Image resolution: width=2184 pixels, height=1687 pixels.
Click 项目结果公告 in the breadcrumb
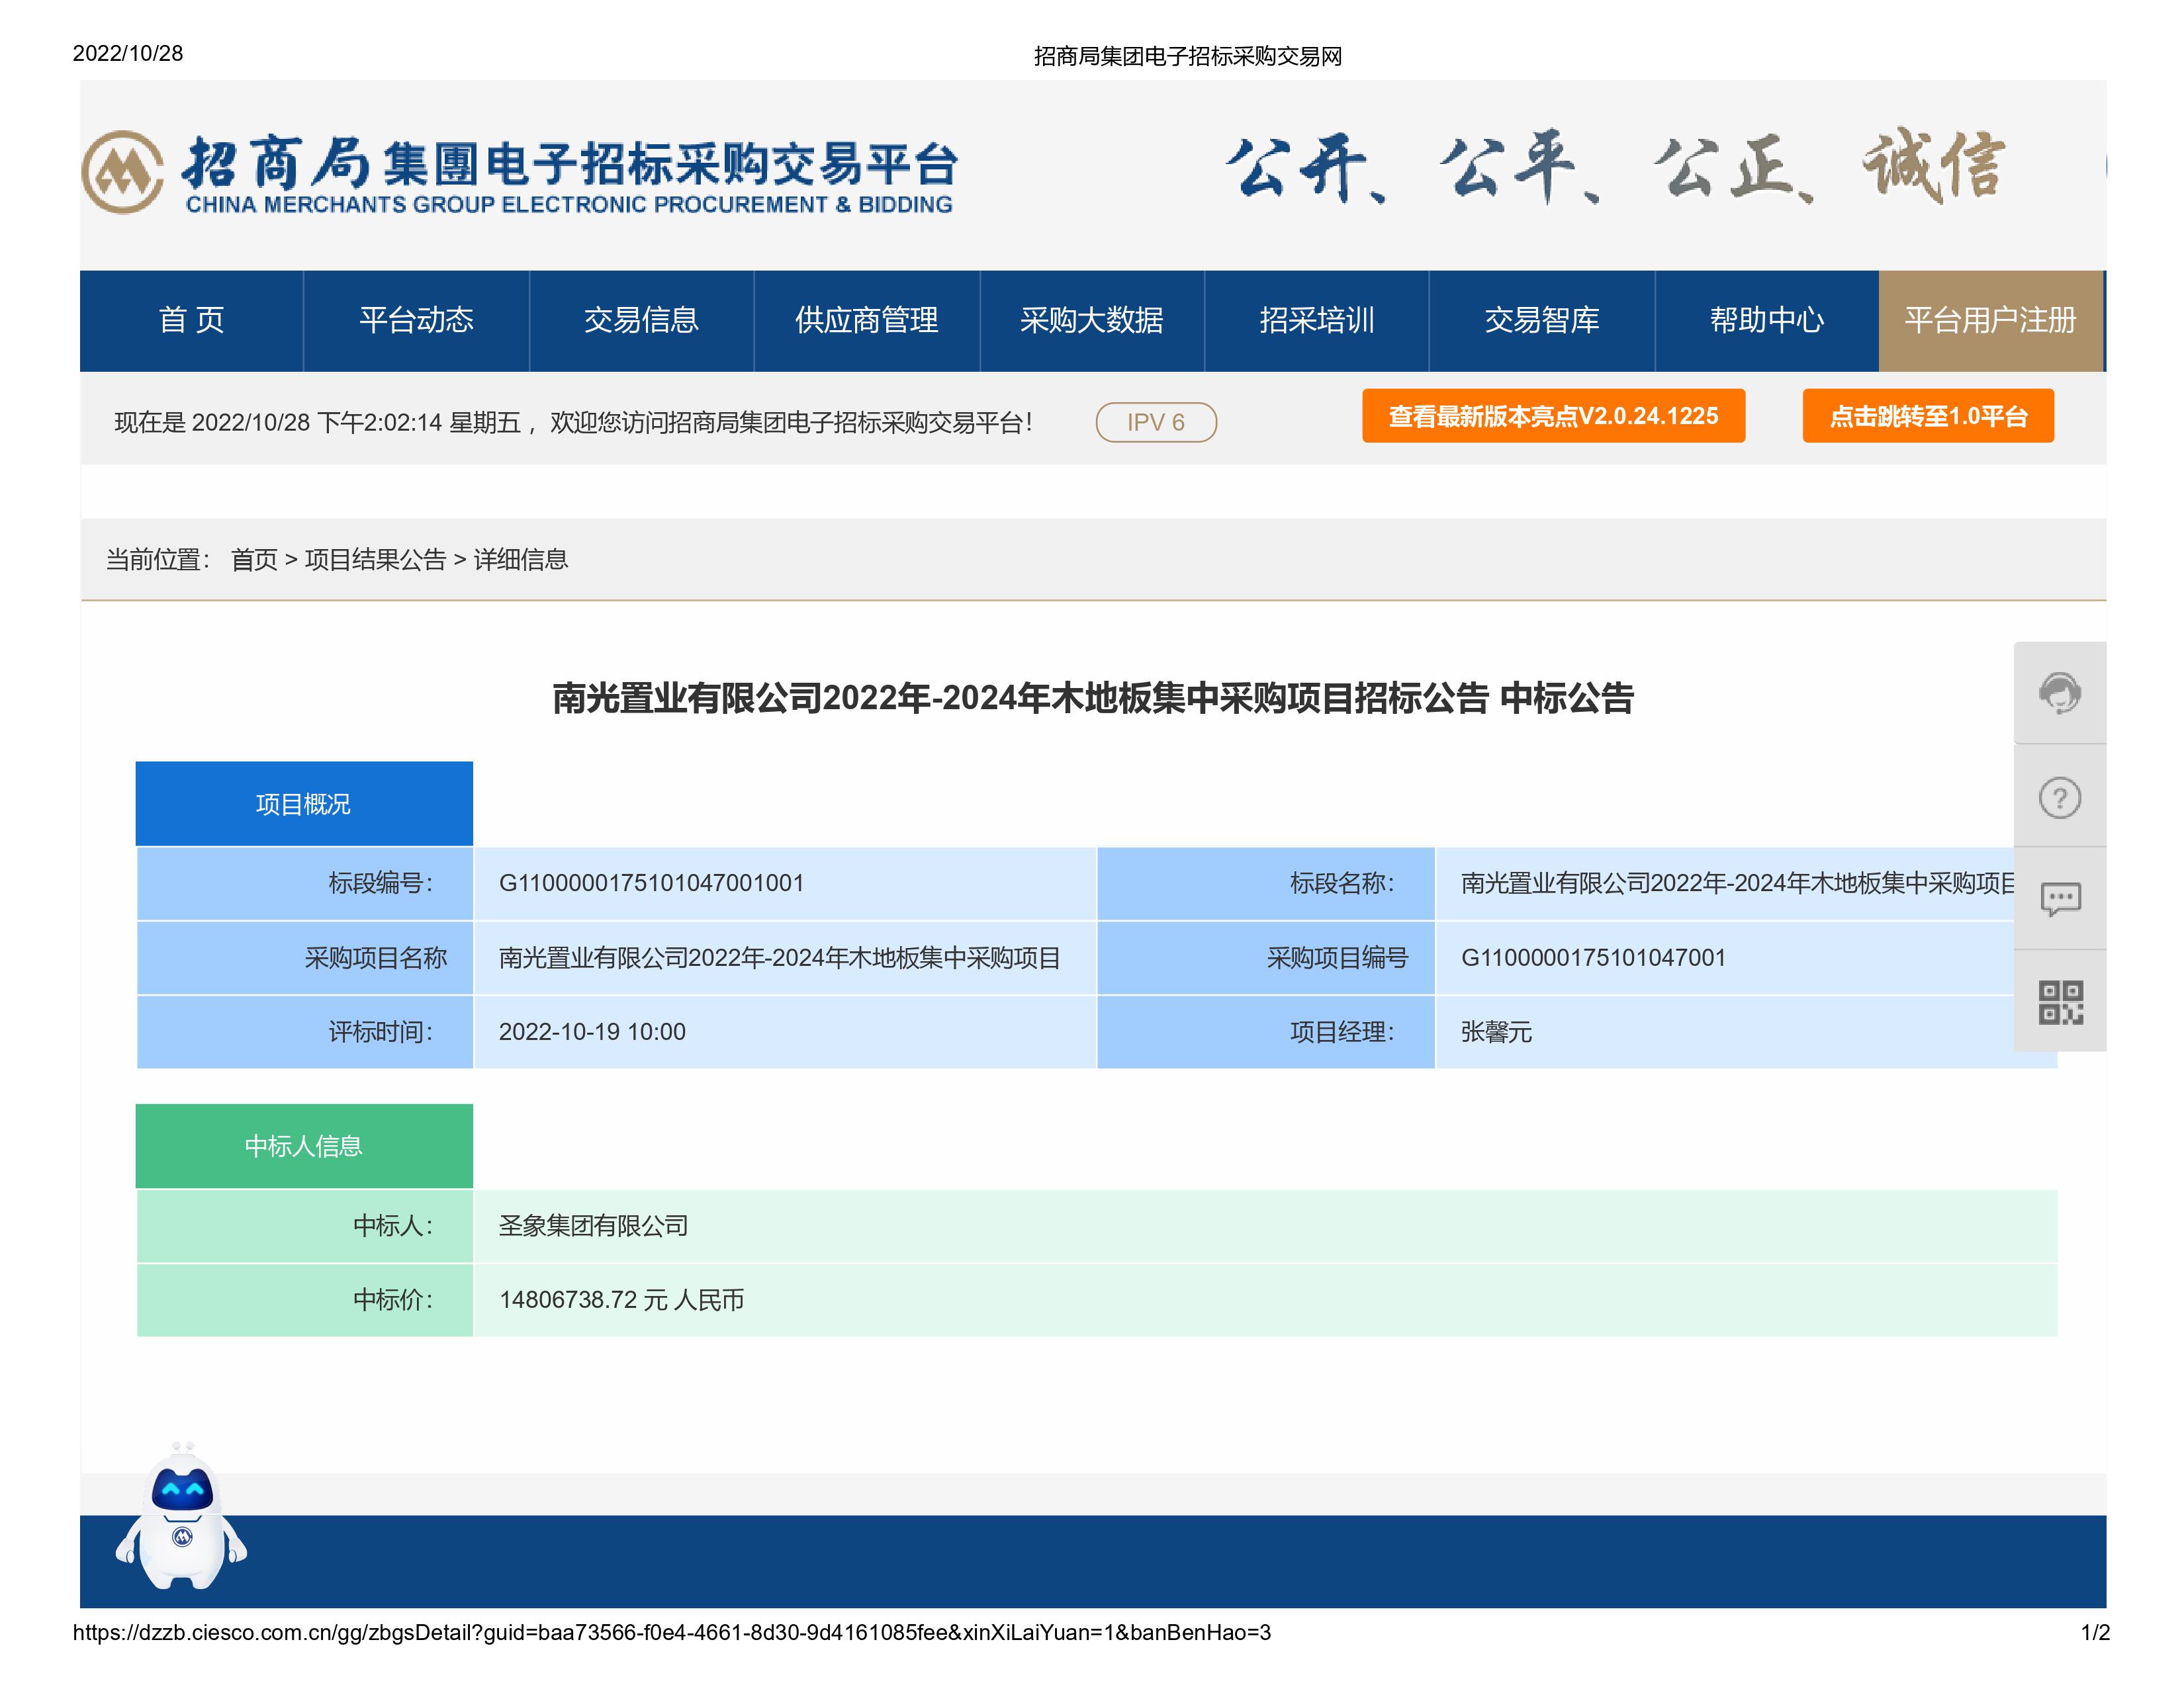click(375, 560)
